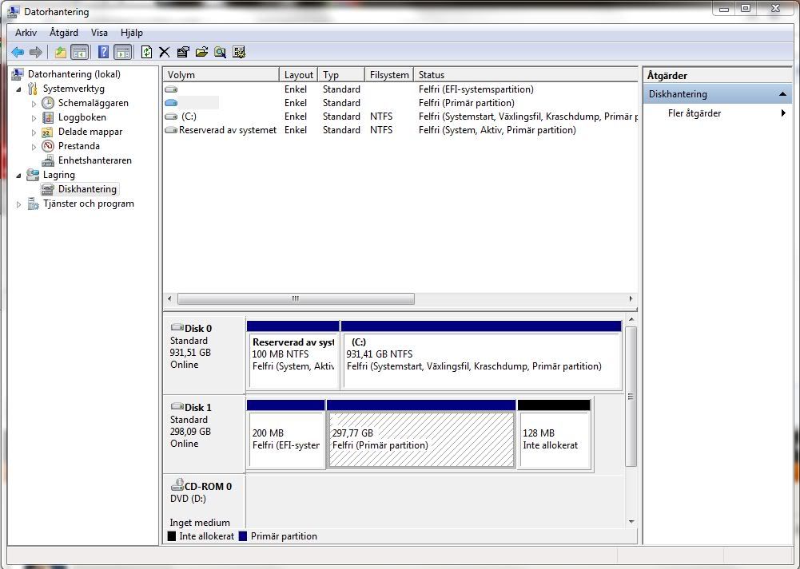
Task: Open the Visa menu
Action: (x=99, y=33)
